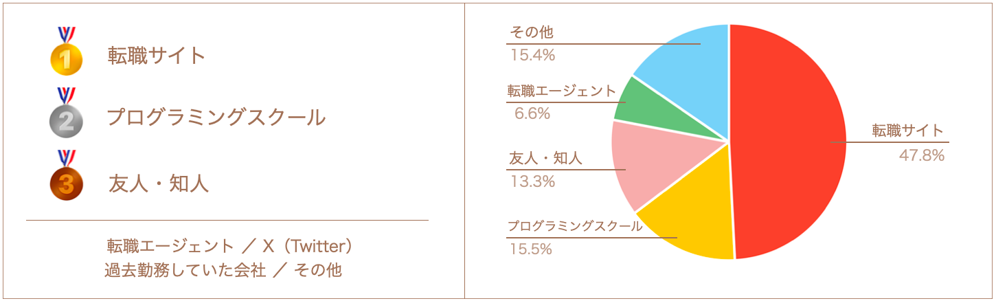The image size is (996, 301).
Task: Click the bronze third-place medal icon
Action: [x=66, y=183]
